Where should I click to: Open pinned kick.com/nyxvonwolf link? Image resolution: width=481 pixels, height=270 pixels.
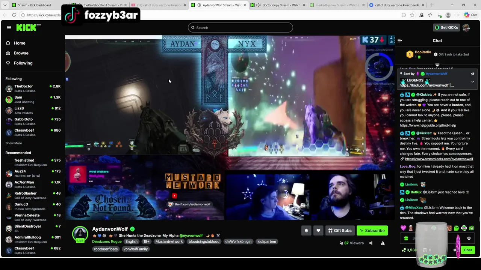424,85
